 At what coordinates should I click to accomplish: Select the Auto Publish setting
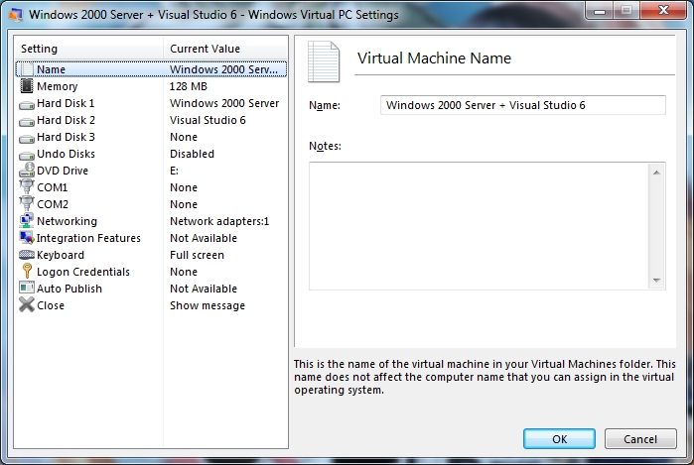pyautogui.click(x=69, y=289)
